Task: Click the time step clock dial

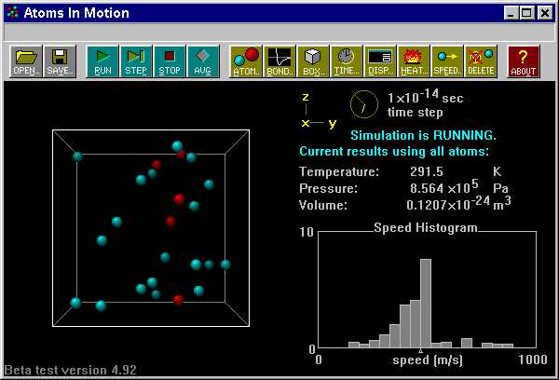Action: point(364,104)
